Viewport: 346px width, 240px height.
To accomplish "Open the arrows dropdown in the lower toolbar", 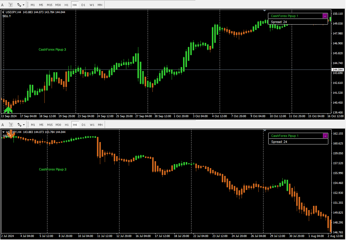I will coord(23,125).
